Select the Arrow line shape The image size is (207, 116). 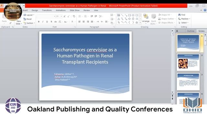coord(126,15)
